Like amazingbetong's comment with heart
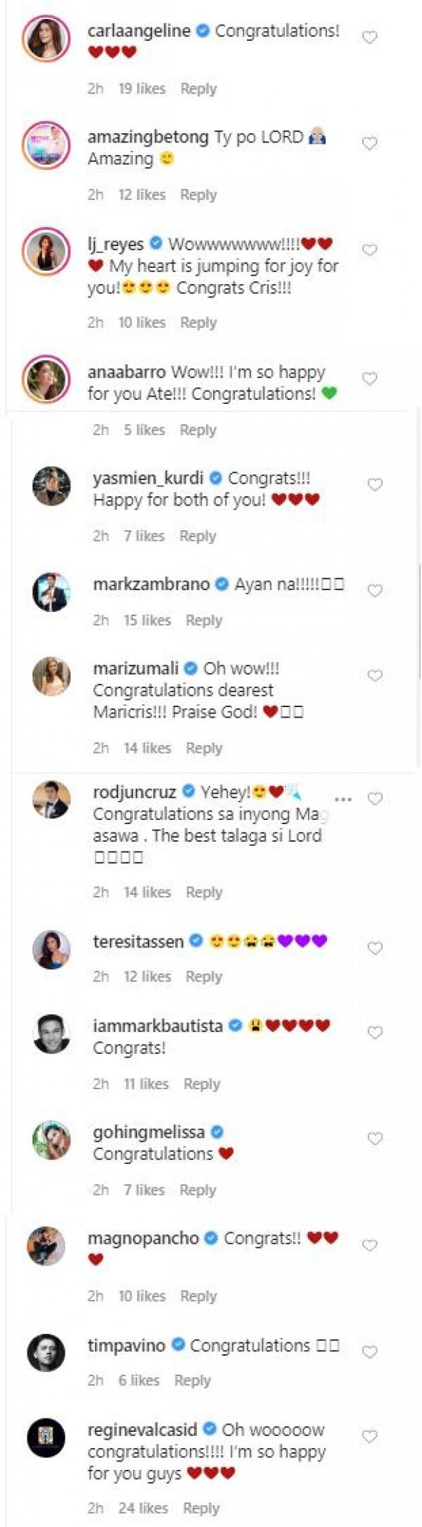This screenshot has width=422, height=1527. 369,144
